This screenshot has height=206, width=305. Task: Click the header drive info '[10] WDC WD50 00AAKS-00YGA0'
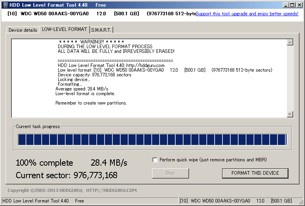point(48,14)
